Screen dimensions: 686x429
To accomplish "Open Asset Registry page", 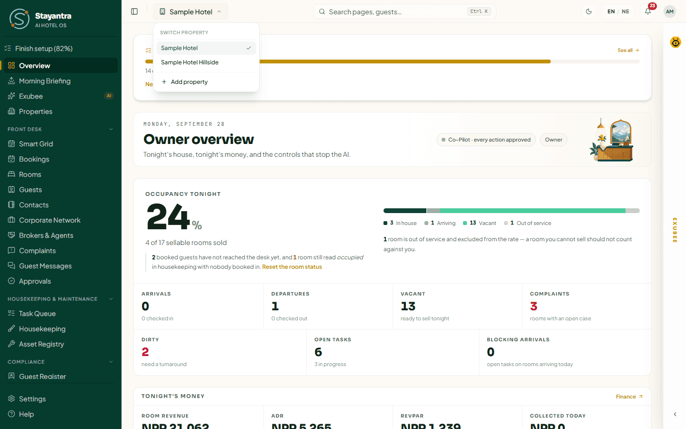I will (x=61, y=344).
